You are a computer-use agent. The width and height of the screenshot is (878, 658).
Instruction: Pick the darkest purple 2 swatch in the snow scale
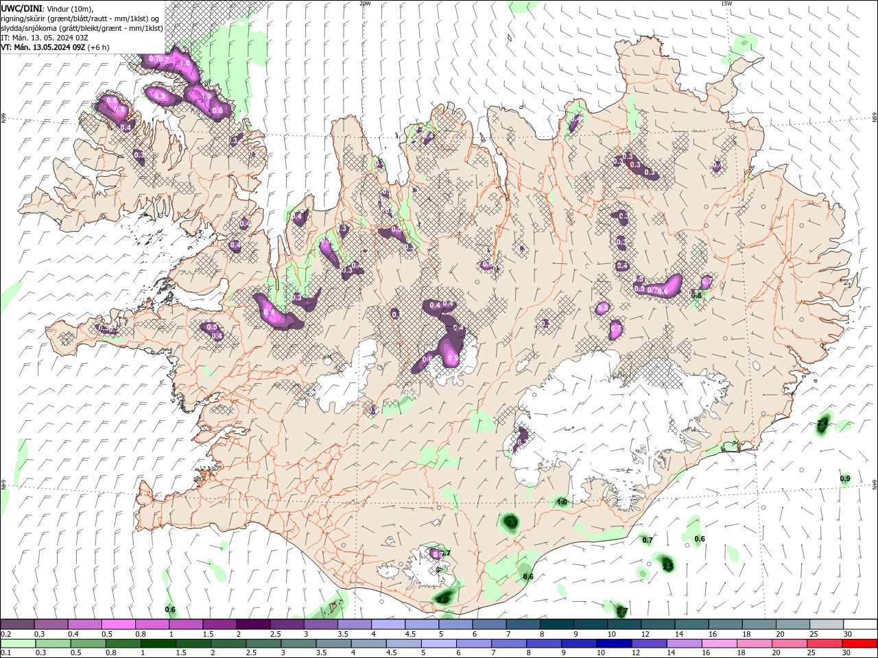tap(252, 624)
